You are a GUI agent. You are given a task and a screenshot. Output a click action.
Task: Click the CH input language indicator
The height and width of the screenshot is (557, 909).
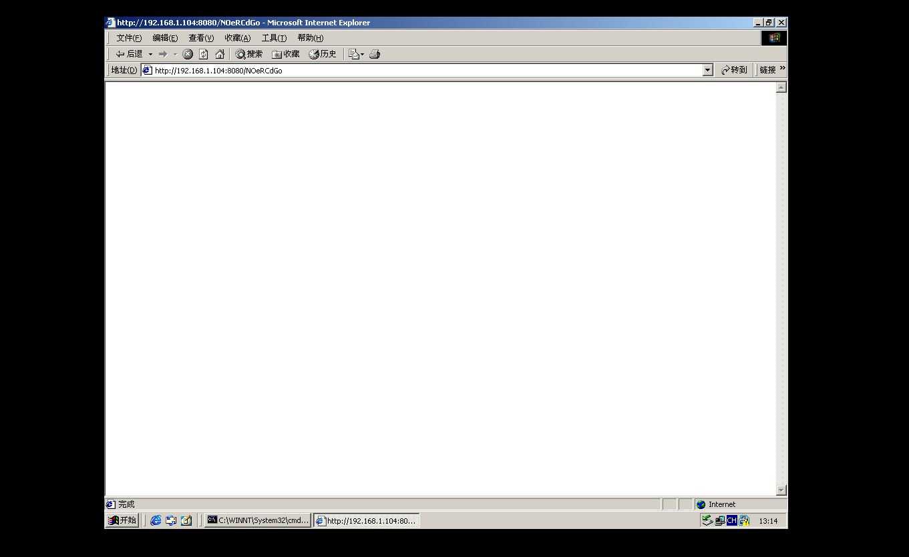pyautogui.click(x=732, y=520)
